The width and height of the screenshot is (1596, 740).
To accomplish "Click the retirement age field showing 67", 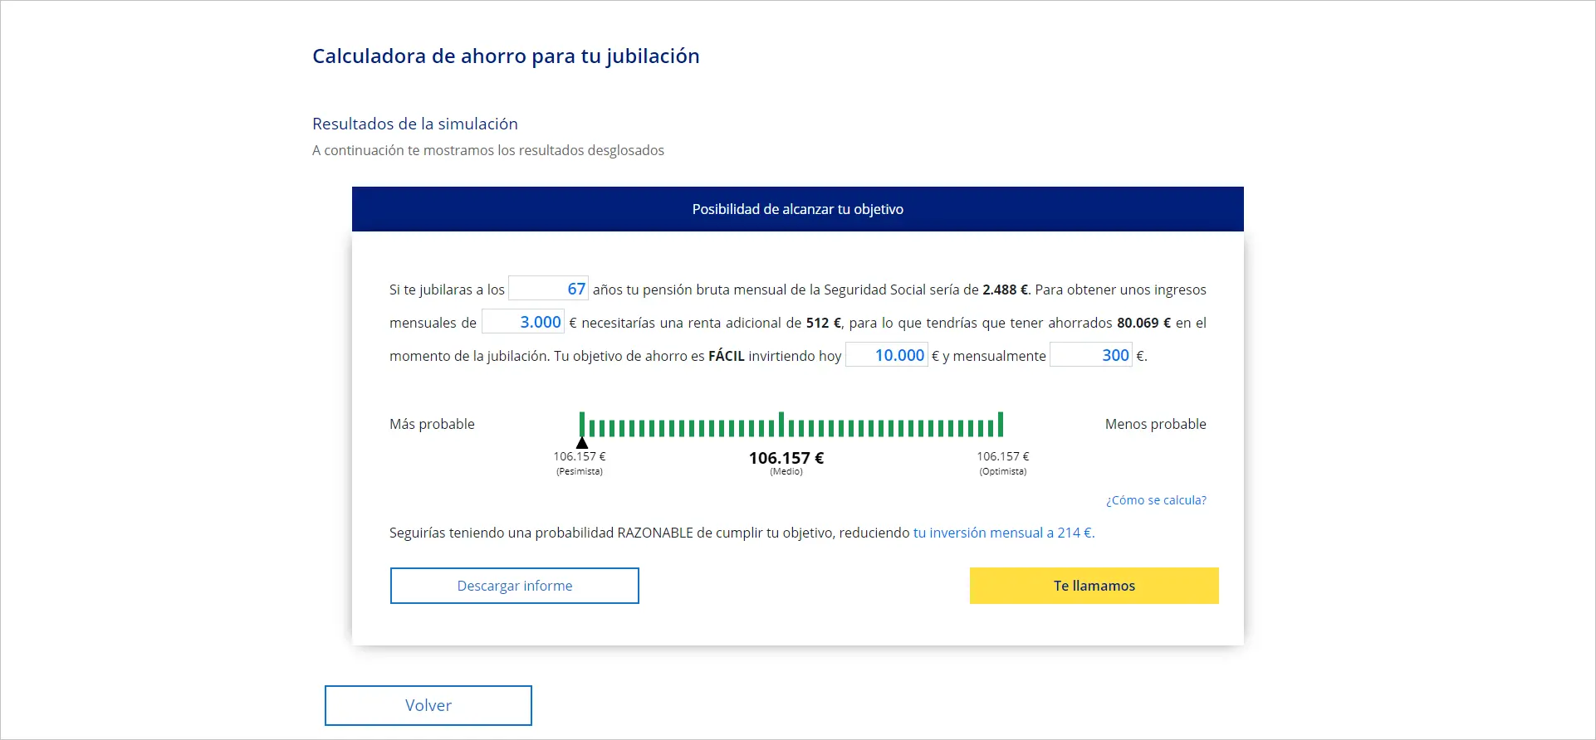I will pos(548,289).
